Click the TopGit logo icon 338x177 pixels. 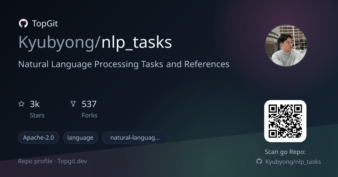23,23
